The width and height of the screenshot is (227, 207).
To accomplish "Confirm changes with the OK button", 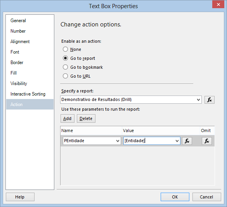I will [x=175, y=197].
